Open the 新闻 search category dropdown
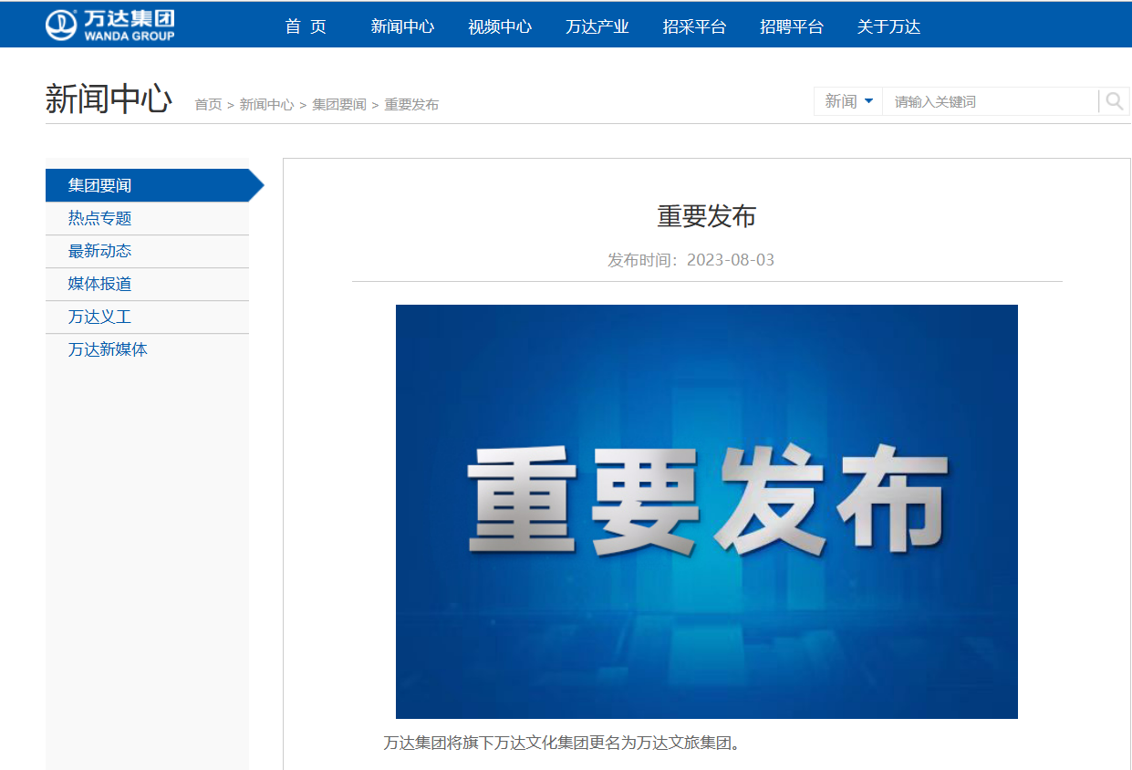 point(848,101)
